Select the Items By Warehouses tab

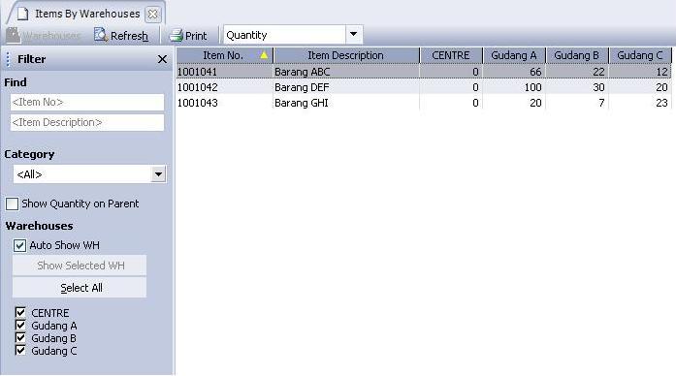click(x=87, y=14)
